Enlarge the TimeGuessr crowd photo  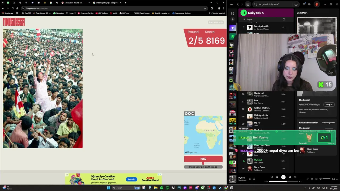click(x=43, y=88)
